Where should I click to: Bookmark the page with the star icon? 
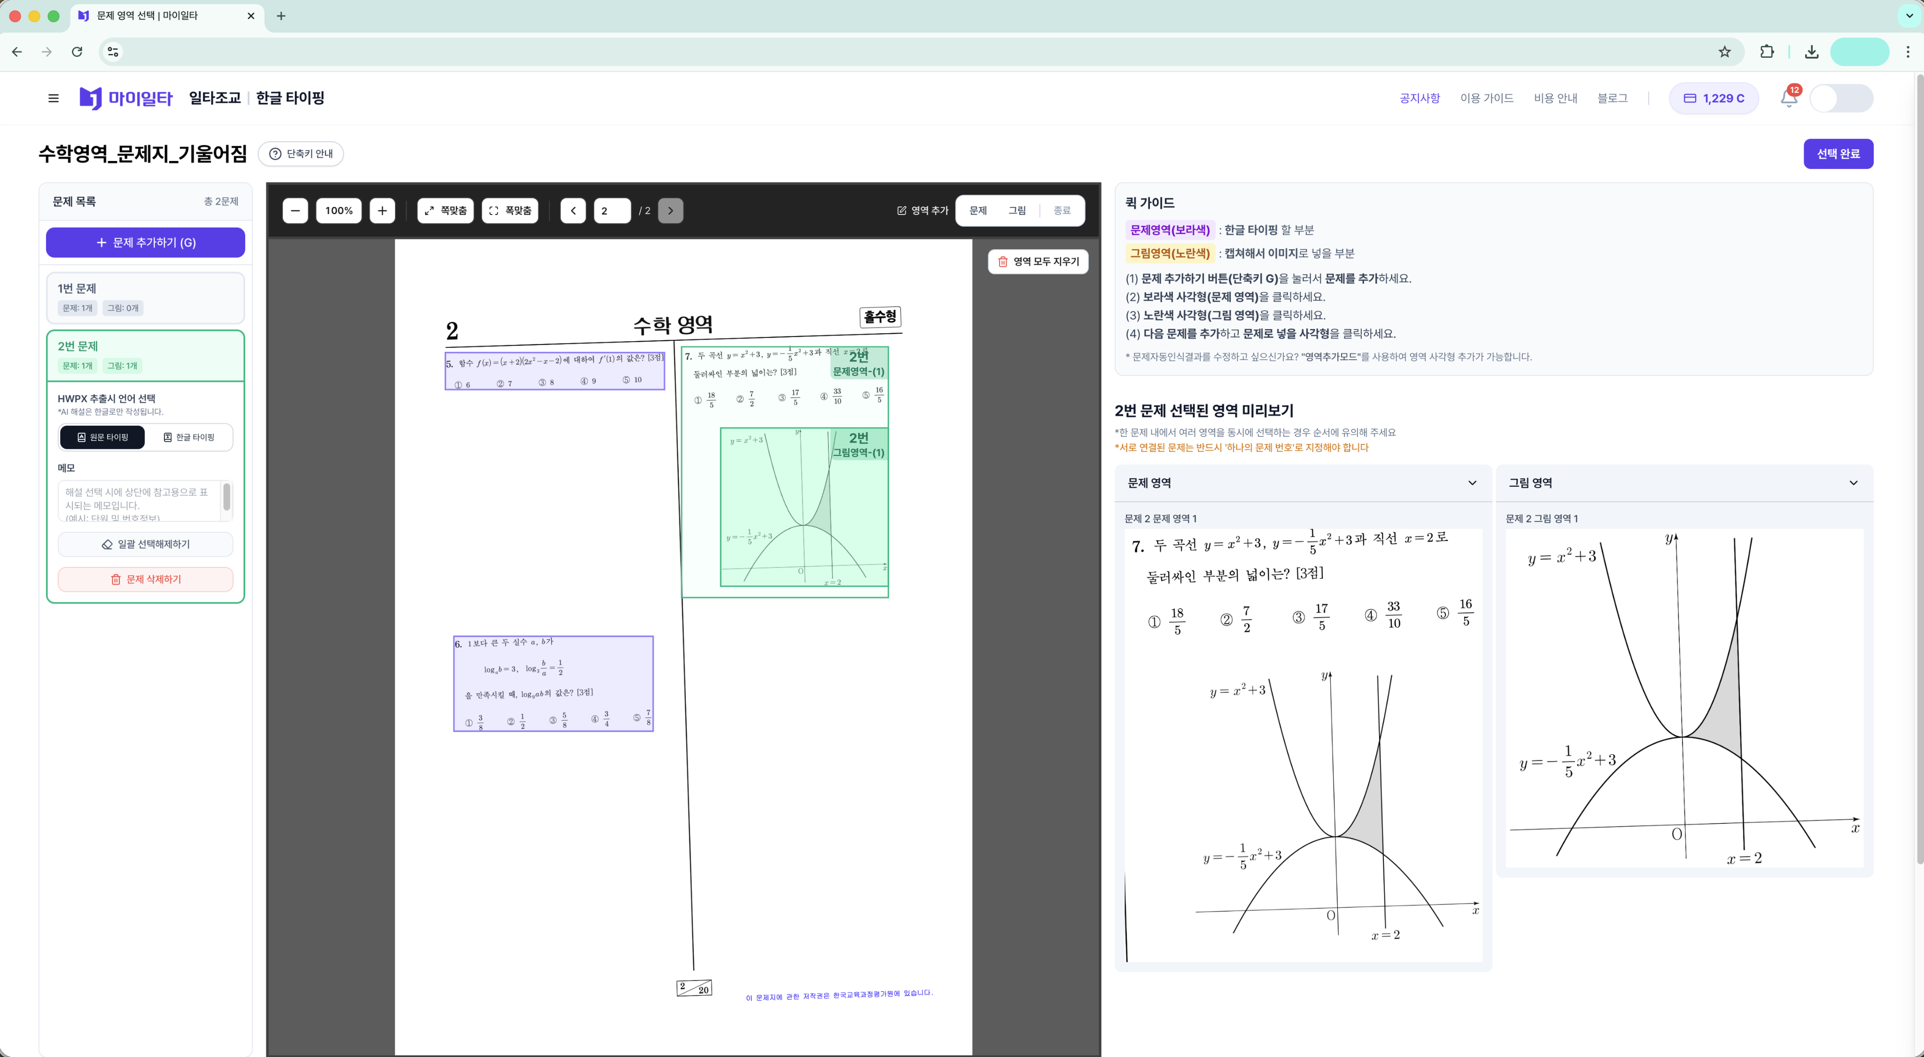1724,52
